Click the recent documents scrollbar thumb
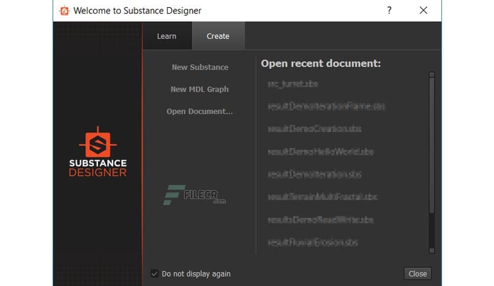 tap(431, 145)
